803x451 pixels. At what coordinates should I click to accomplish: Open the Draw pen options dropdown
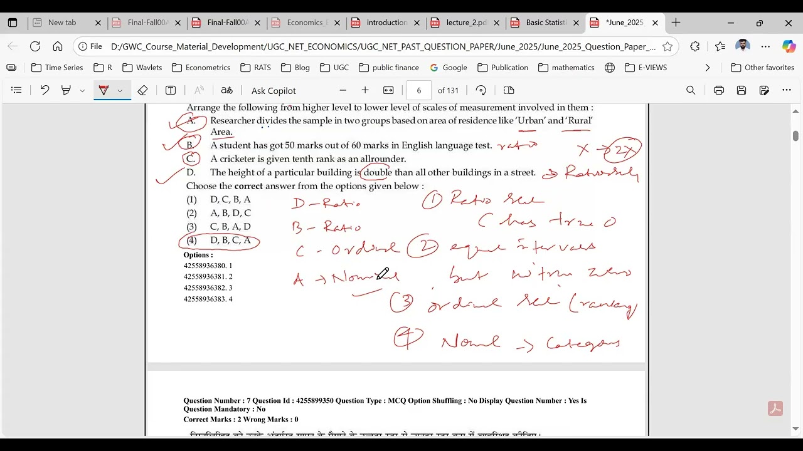click(120, 91)
